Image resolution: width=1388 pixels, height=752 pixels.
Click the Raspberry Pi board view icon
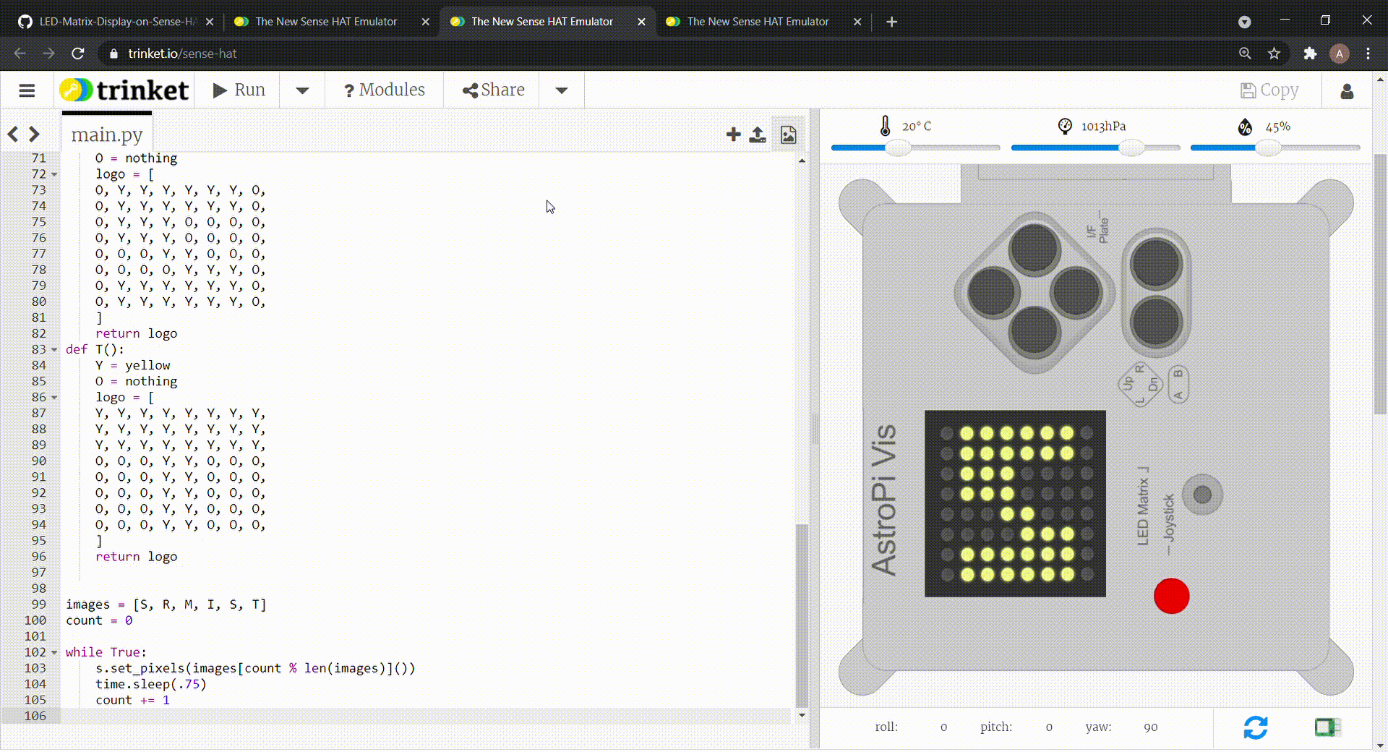(x=1327, y=728)
